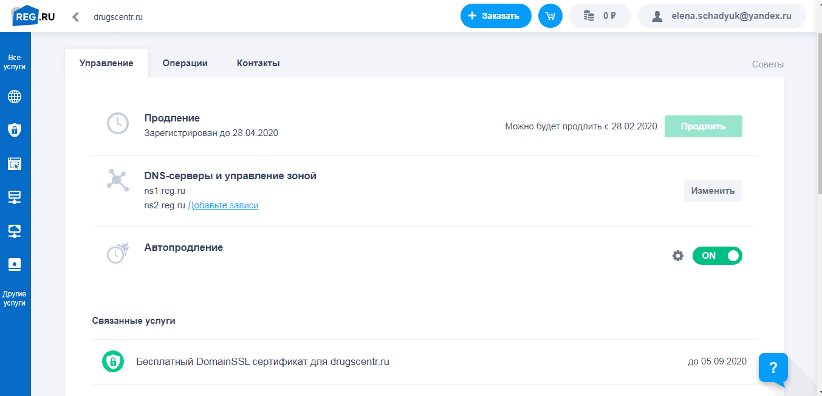The height and width of the screenshot is (396, 822).
Task: Click the Изменить DNS button
Action: click(x=713, y=191)
